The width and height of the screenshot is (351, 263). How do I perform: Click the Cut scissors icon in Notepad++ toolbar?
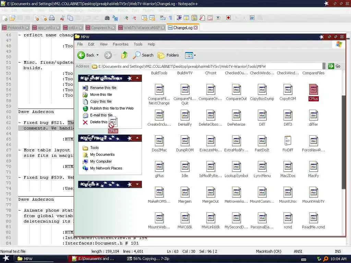coord(62,18)
